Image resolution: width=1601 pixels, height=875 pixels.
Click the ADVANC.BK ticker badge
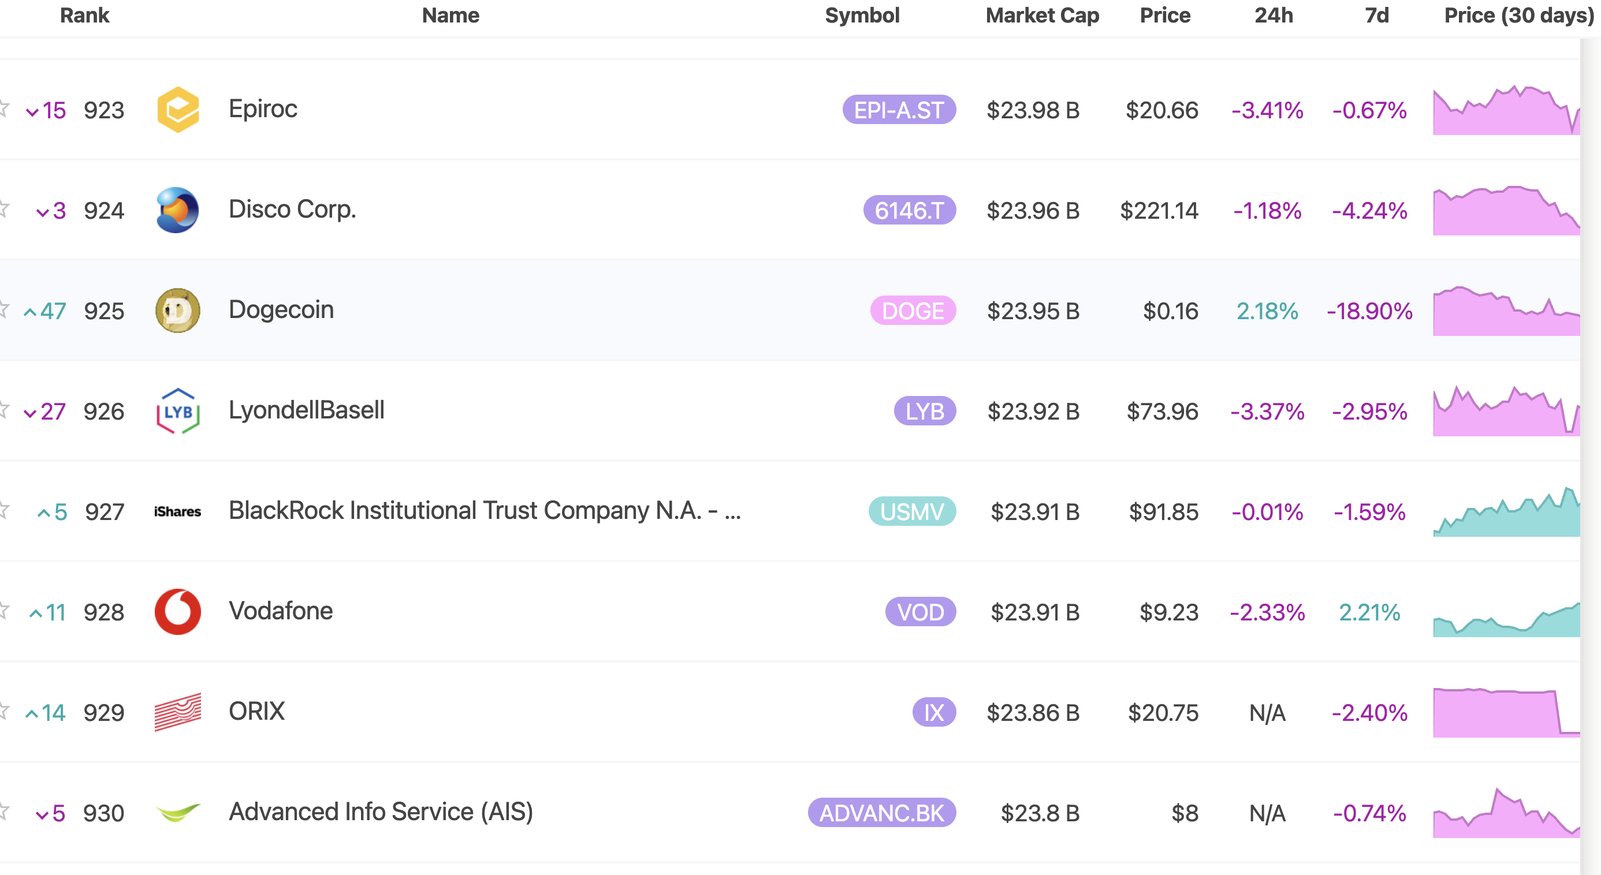[x=881, y=813]
